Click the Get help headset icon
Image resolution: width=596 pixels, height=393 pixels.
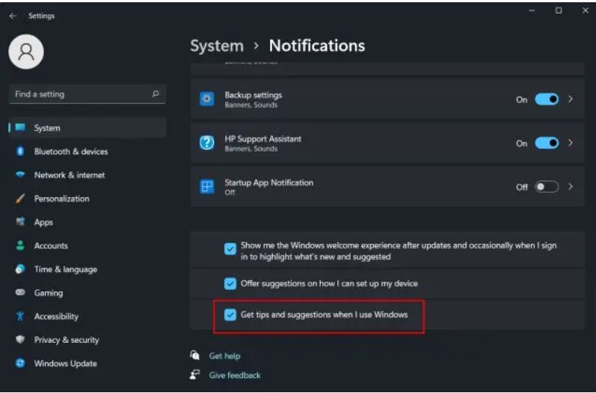point(195,356)
